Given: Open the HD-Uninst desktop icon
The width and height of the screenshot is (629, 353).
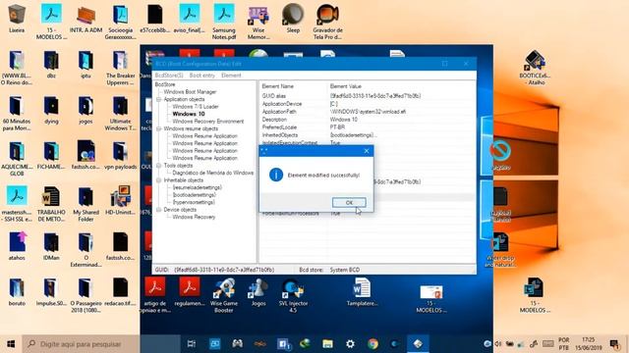Looking at the screenshot, I should pyautogui.click(x=120, y=201).
